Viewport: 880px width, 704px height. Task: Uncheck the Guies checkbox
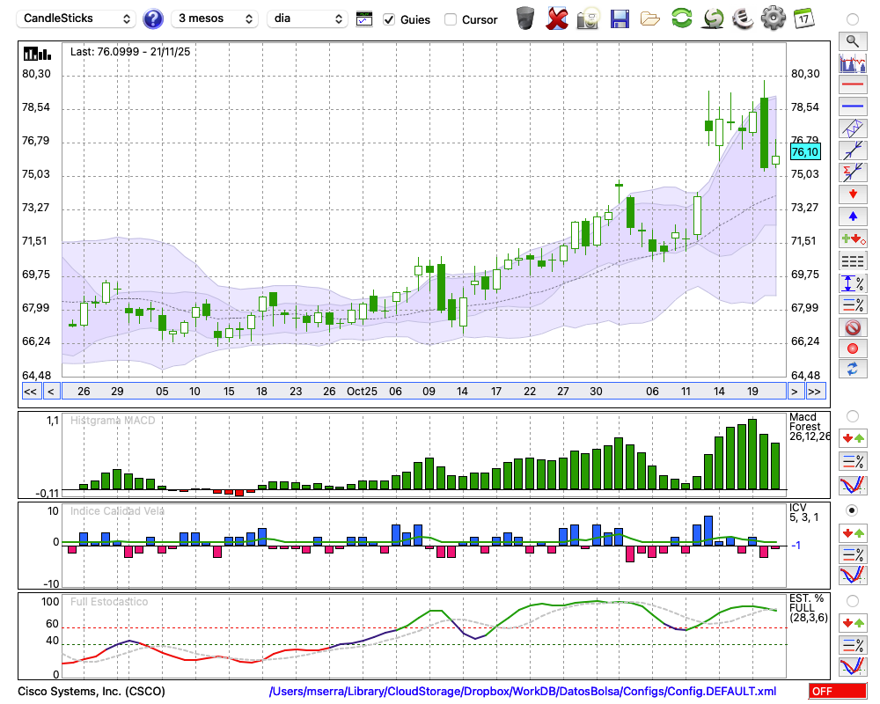coord(389,19)
